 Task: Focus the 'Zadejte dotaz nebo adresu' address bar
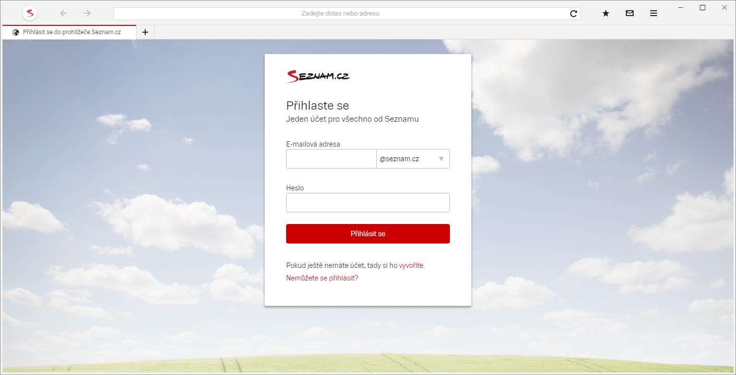point(340,14)
